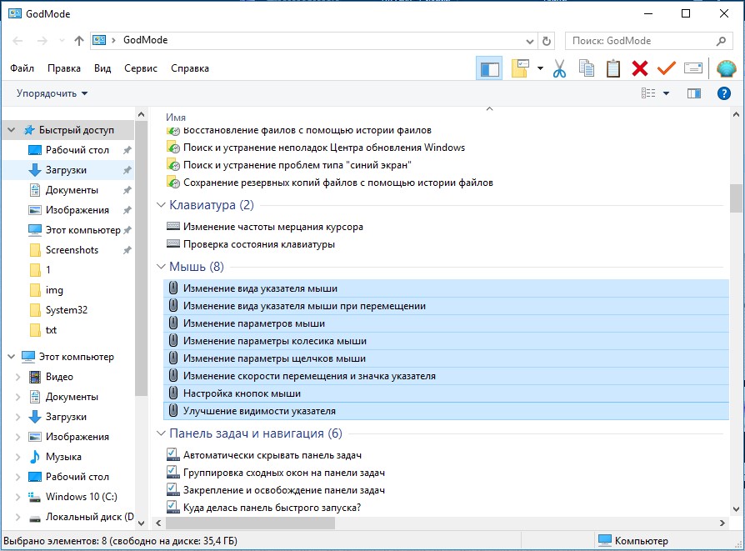Expand the Видео tree node
This screenshot has width=745, height=551.
point(17,377)
